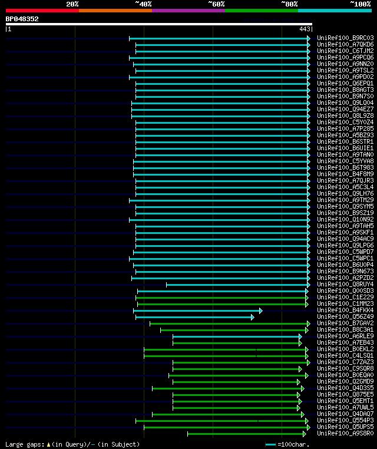Click UniRef100_A9PD02 entry
Viewport: 377px width, 449px height.
[x=345, y=77]
